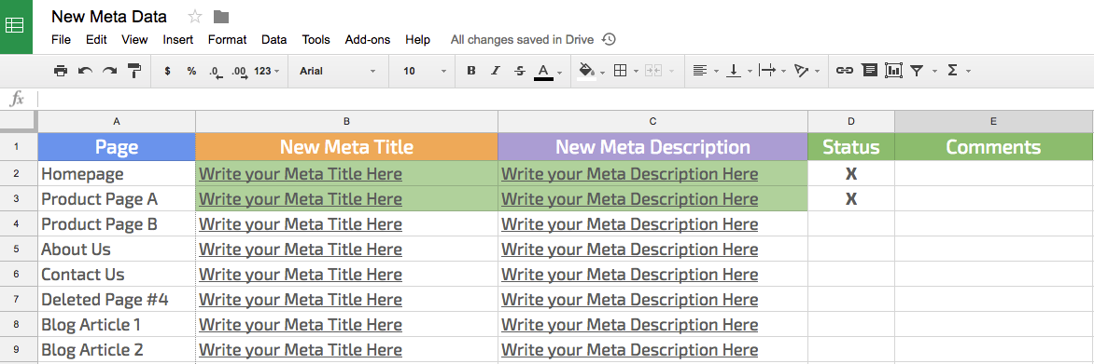
Task: Open the horizontal align menu
Action: [700, 71]
